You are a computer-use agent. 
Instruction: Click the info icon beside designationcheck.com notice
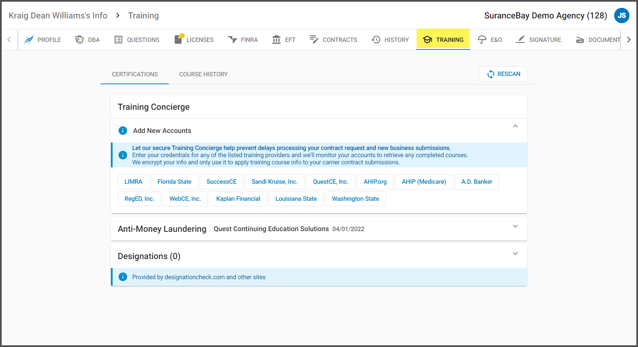pyautogui.click(x=123, y=277)
